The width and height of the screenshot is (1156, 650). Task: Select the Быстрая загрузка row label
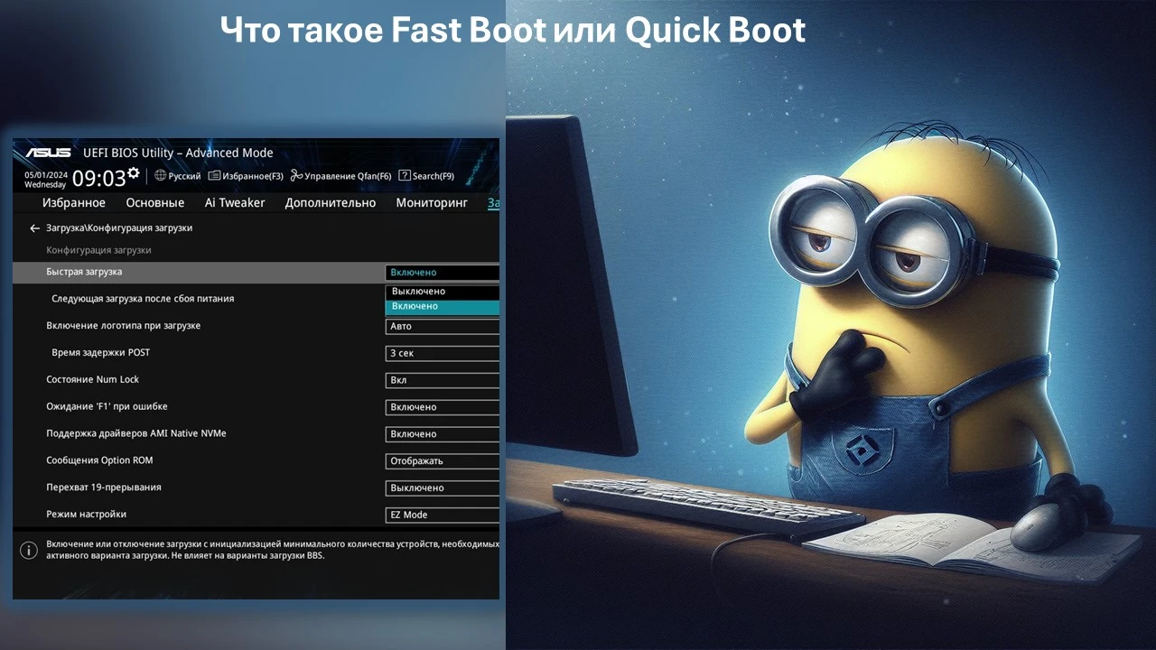click(84, 272)
